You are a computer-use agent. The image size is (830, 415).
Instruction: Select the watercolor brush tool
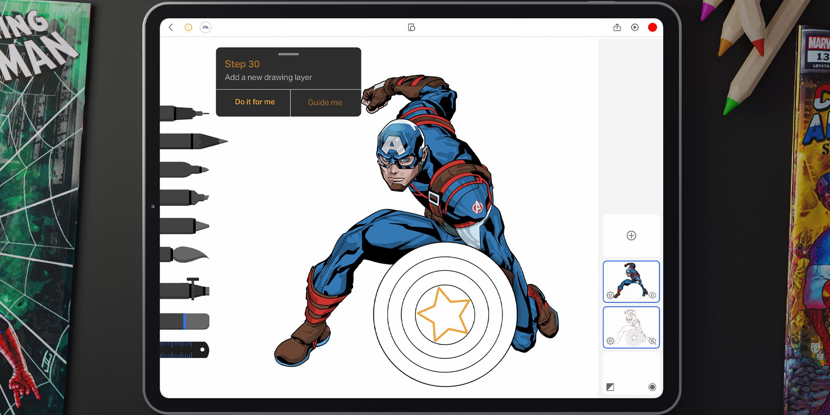pos(185,254)
